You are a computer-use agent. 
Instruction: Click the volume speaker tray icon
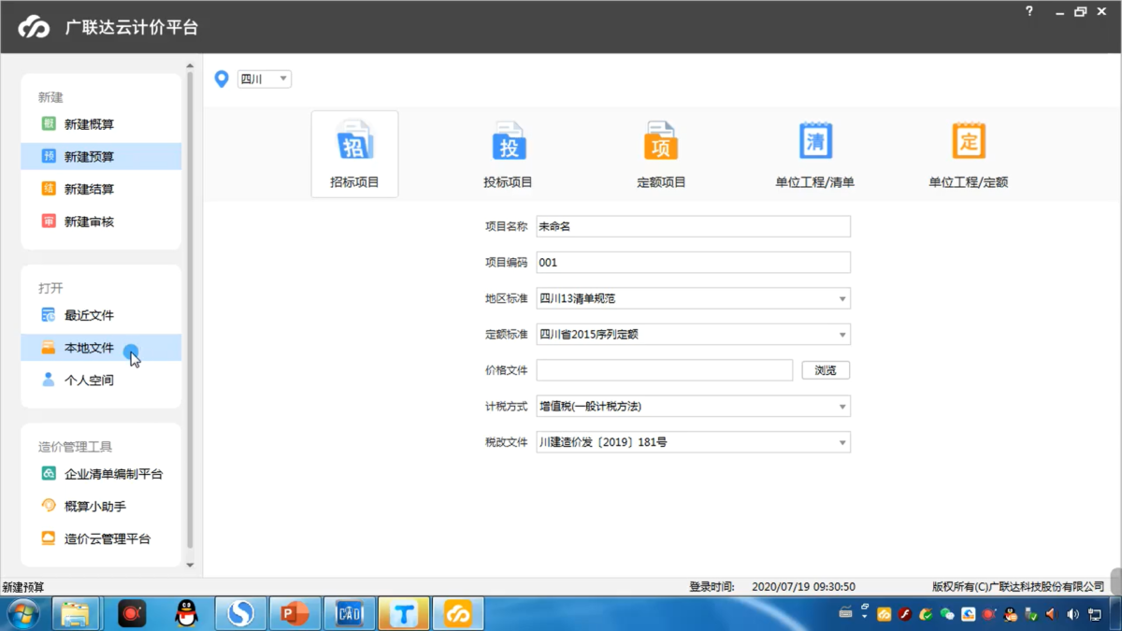pos(1072,614)
